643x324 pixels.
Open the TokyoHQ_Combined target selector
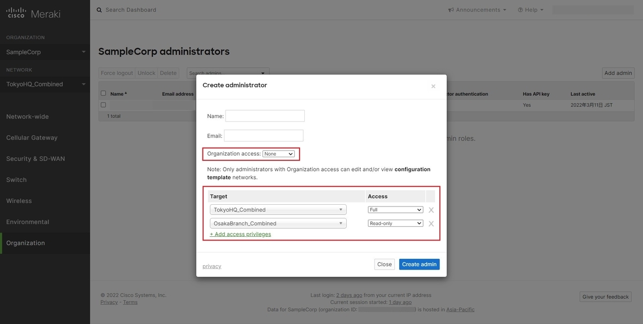(278, 210)
